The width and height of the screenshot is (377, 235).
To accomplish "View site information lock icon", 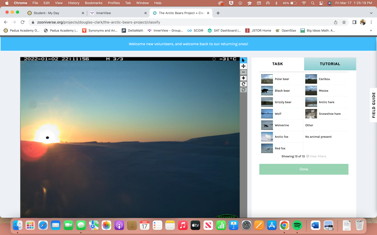I will pyautogui.click(x=33, y=22).
